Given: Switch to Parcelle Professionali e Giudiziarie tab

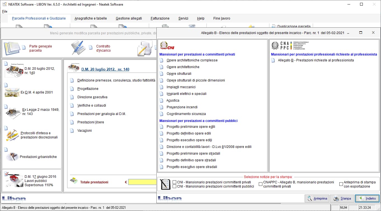Looking at the screenshot, I should (x=39, y=18).
